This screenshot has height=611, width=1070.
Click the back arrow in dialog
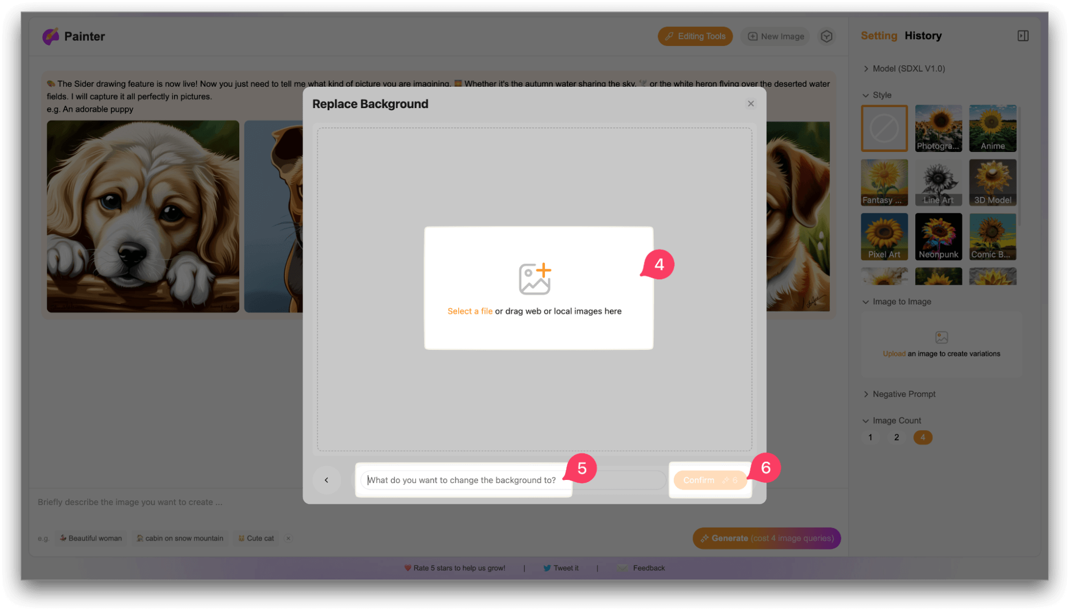pyautogui.click(x=327, y=480)
